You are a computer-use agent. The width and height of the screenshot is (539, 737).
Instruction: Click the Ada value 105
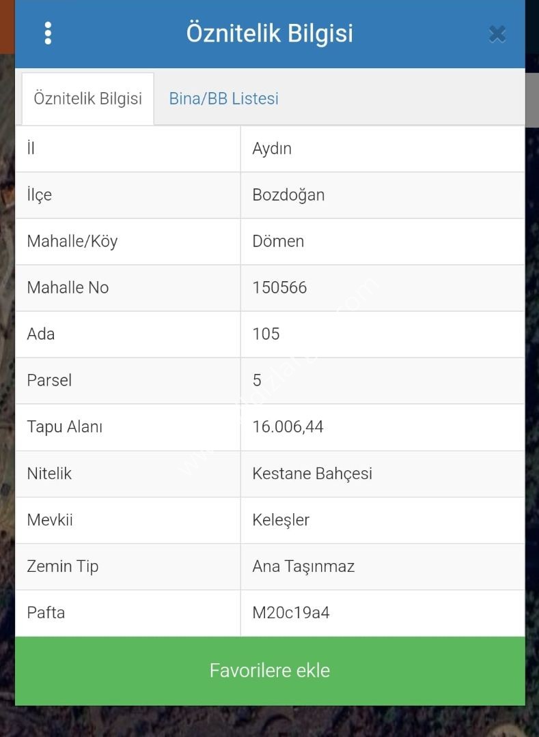click(266, 334)
